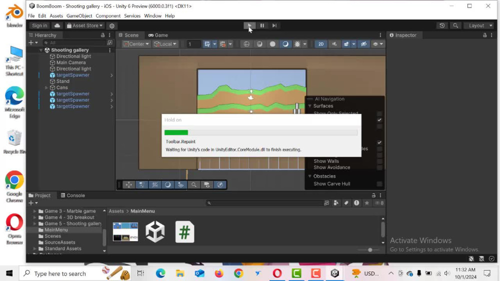Select the shaded draw mode sphere icon
The image size is (500, 281).
click(x=272, y=44)
